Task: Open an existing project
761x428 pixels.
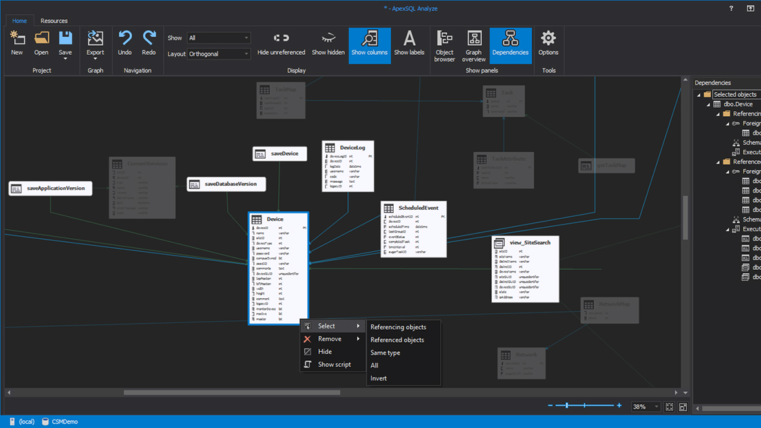Action: 41,43
